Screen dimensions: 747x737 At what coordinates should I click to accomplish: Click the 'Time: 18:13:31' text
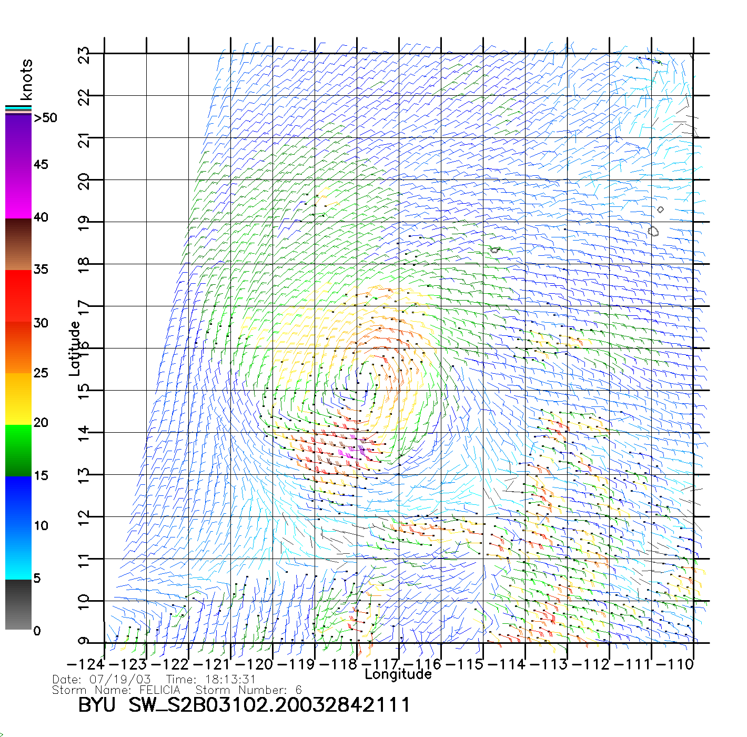coord(210,680)
